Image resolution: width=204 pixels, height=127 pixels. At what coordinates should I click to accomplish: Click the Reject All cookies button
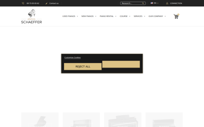[x=83, y=66]
